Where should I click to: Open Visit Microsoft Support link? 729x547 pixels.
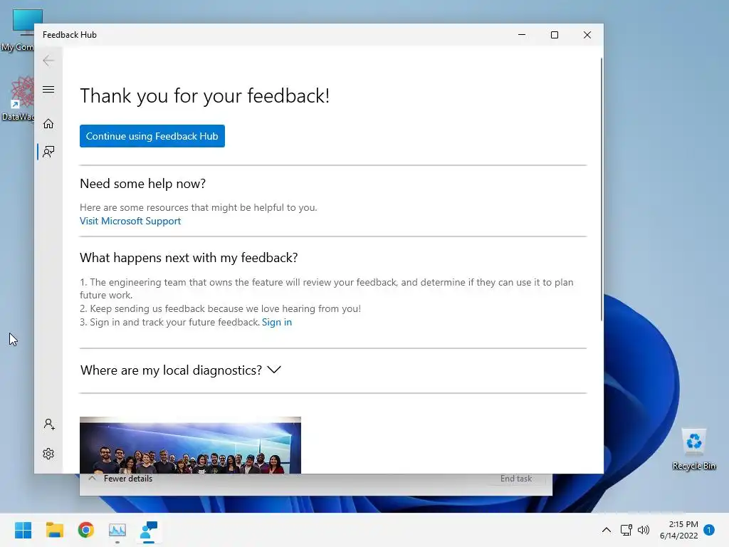[130, 221]
